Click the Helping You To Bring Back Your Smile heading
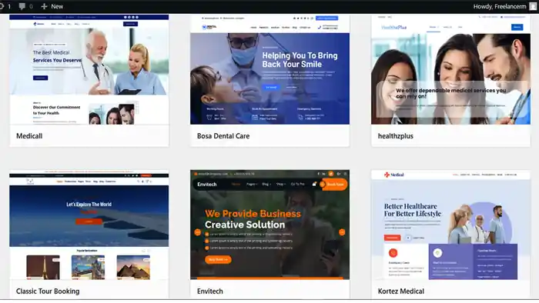539x303 pixels. coord(300,60)
